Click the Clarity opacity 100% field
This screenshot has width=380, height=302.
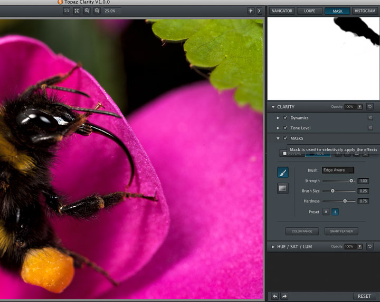tap(350, 107)
